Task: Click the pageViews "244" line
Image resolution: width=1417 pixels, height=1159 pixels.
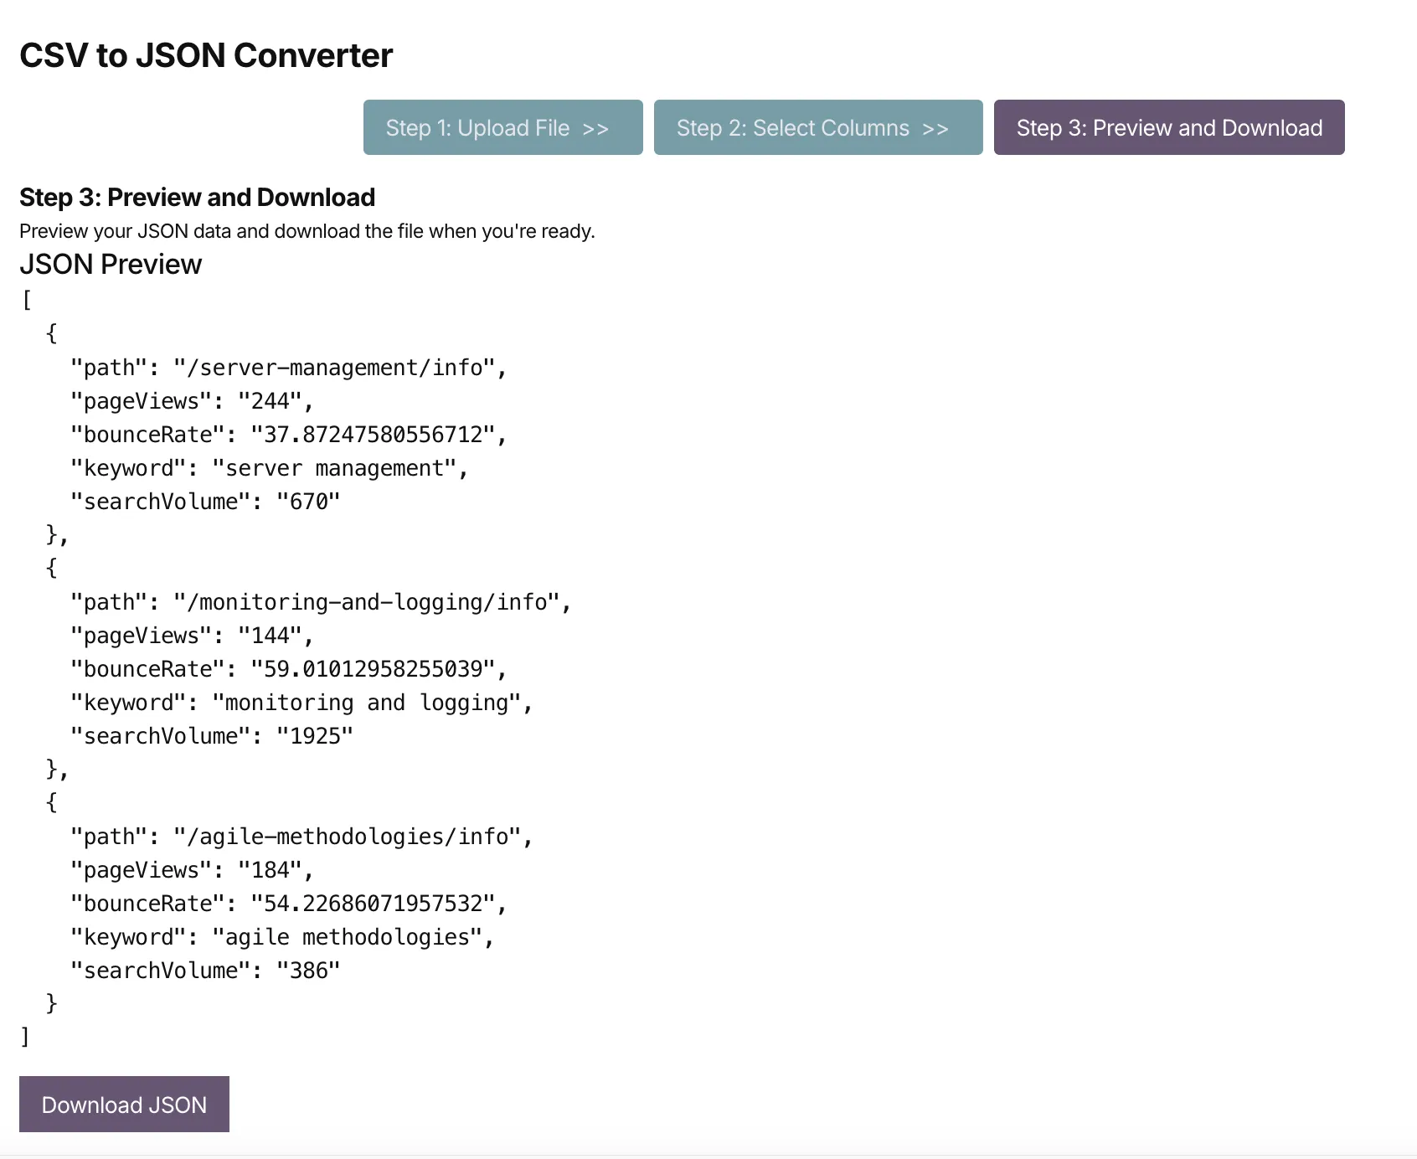Action: (x=192, y=401)
